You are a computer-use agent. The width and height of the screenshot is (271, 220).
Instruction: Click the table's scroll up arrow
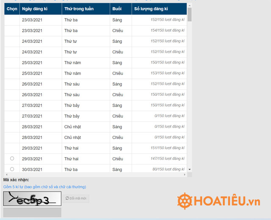[190, 6]
